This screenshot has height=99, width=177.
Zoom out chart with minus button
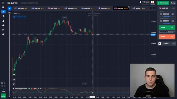83,84
